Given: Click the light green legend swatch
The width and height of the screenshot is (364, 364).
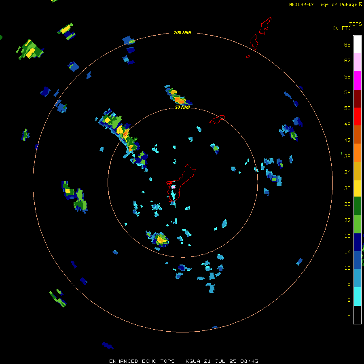Looking at the screenshot, I should point(357,224).
